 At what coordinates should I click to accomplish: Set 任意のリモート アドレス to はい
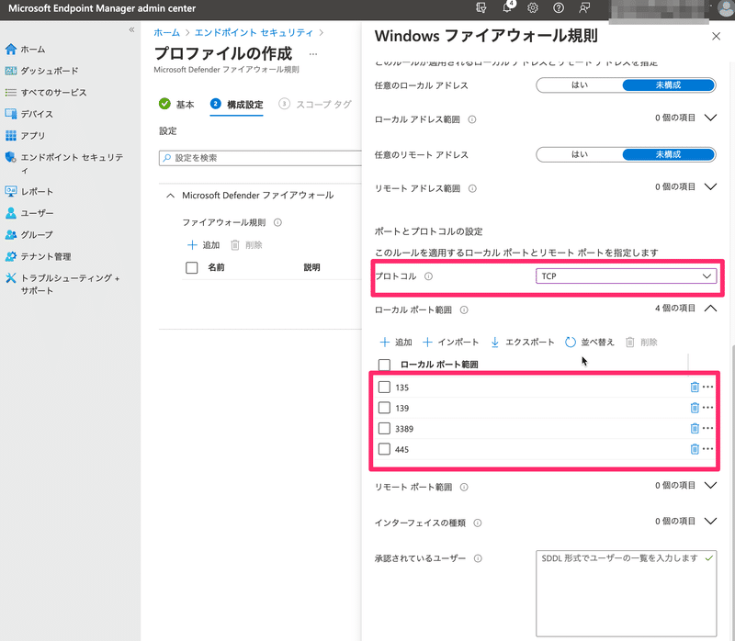(580, 154)
